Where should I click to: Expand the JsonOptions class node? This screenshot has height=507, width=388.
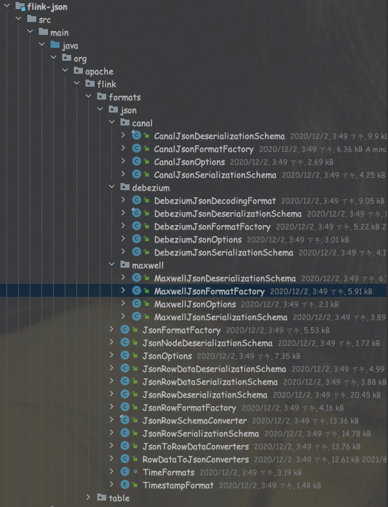111,354
